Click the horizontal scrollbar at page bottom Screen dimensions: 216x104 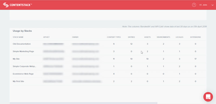click(x=83, y=103)
